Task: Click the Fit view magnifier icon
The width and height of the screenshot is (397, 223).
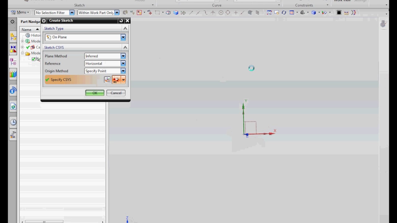Action: 269,13
